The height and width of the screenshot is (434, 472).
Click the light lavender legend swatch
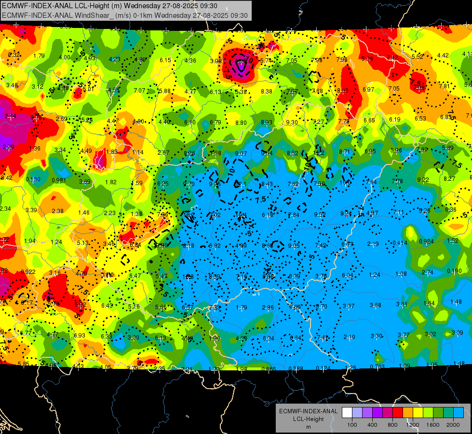(x=357, y=412)
